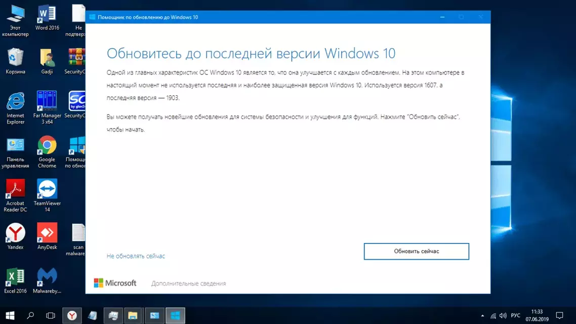Click the Windows Update Assistant taskbar button
Image resolution: width=576 pixels, height=324 pixels.
click(x=175, y=315)
